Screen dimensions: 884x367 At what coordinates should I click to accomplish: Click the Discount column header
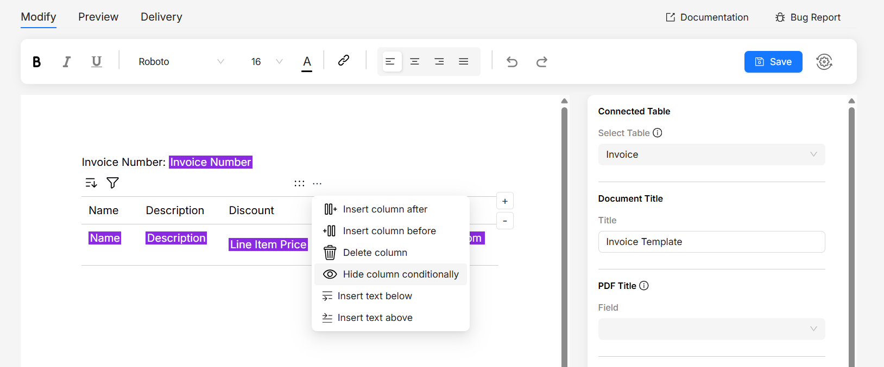pos(251,210)
